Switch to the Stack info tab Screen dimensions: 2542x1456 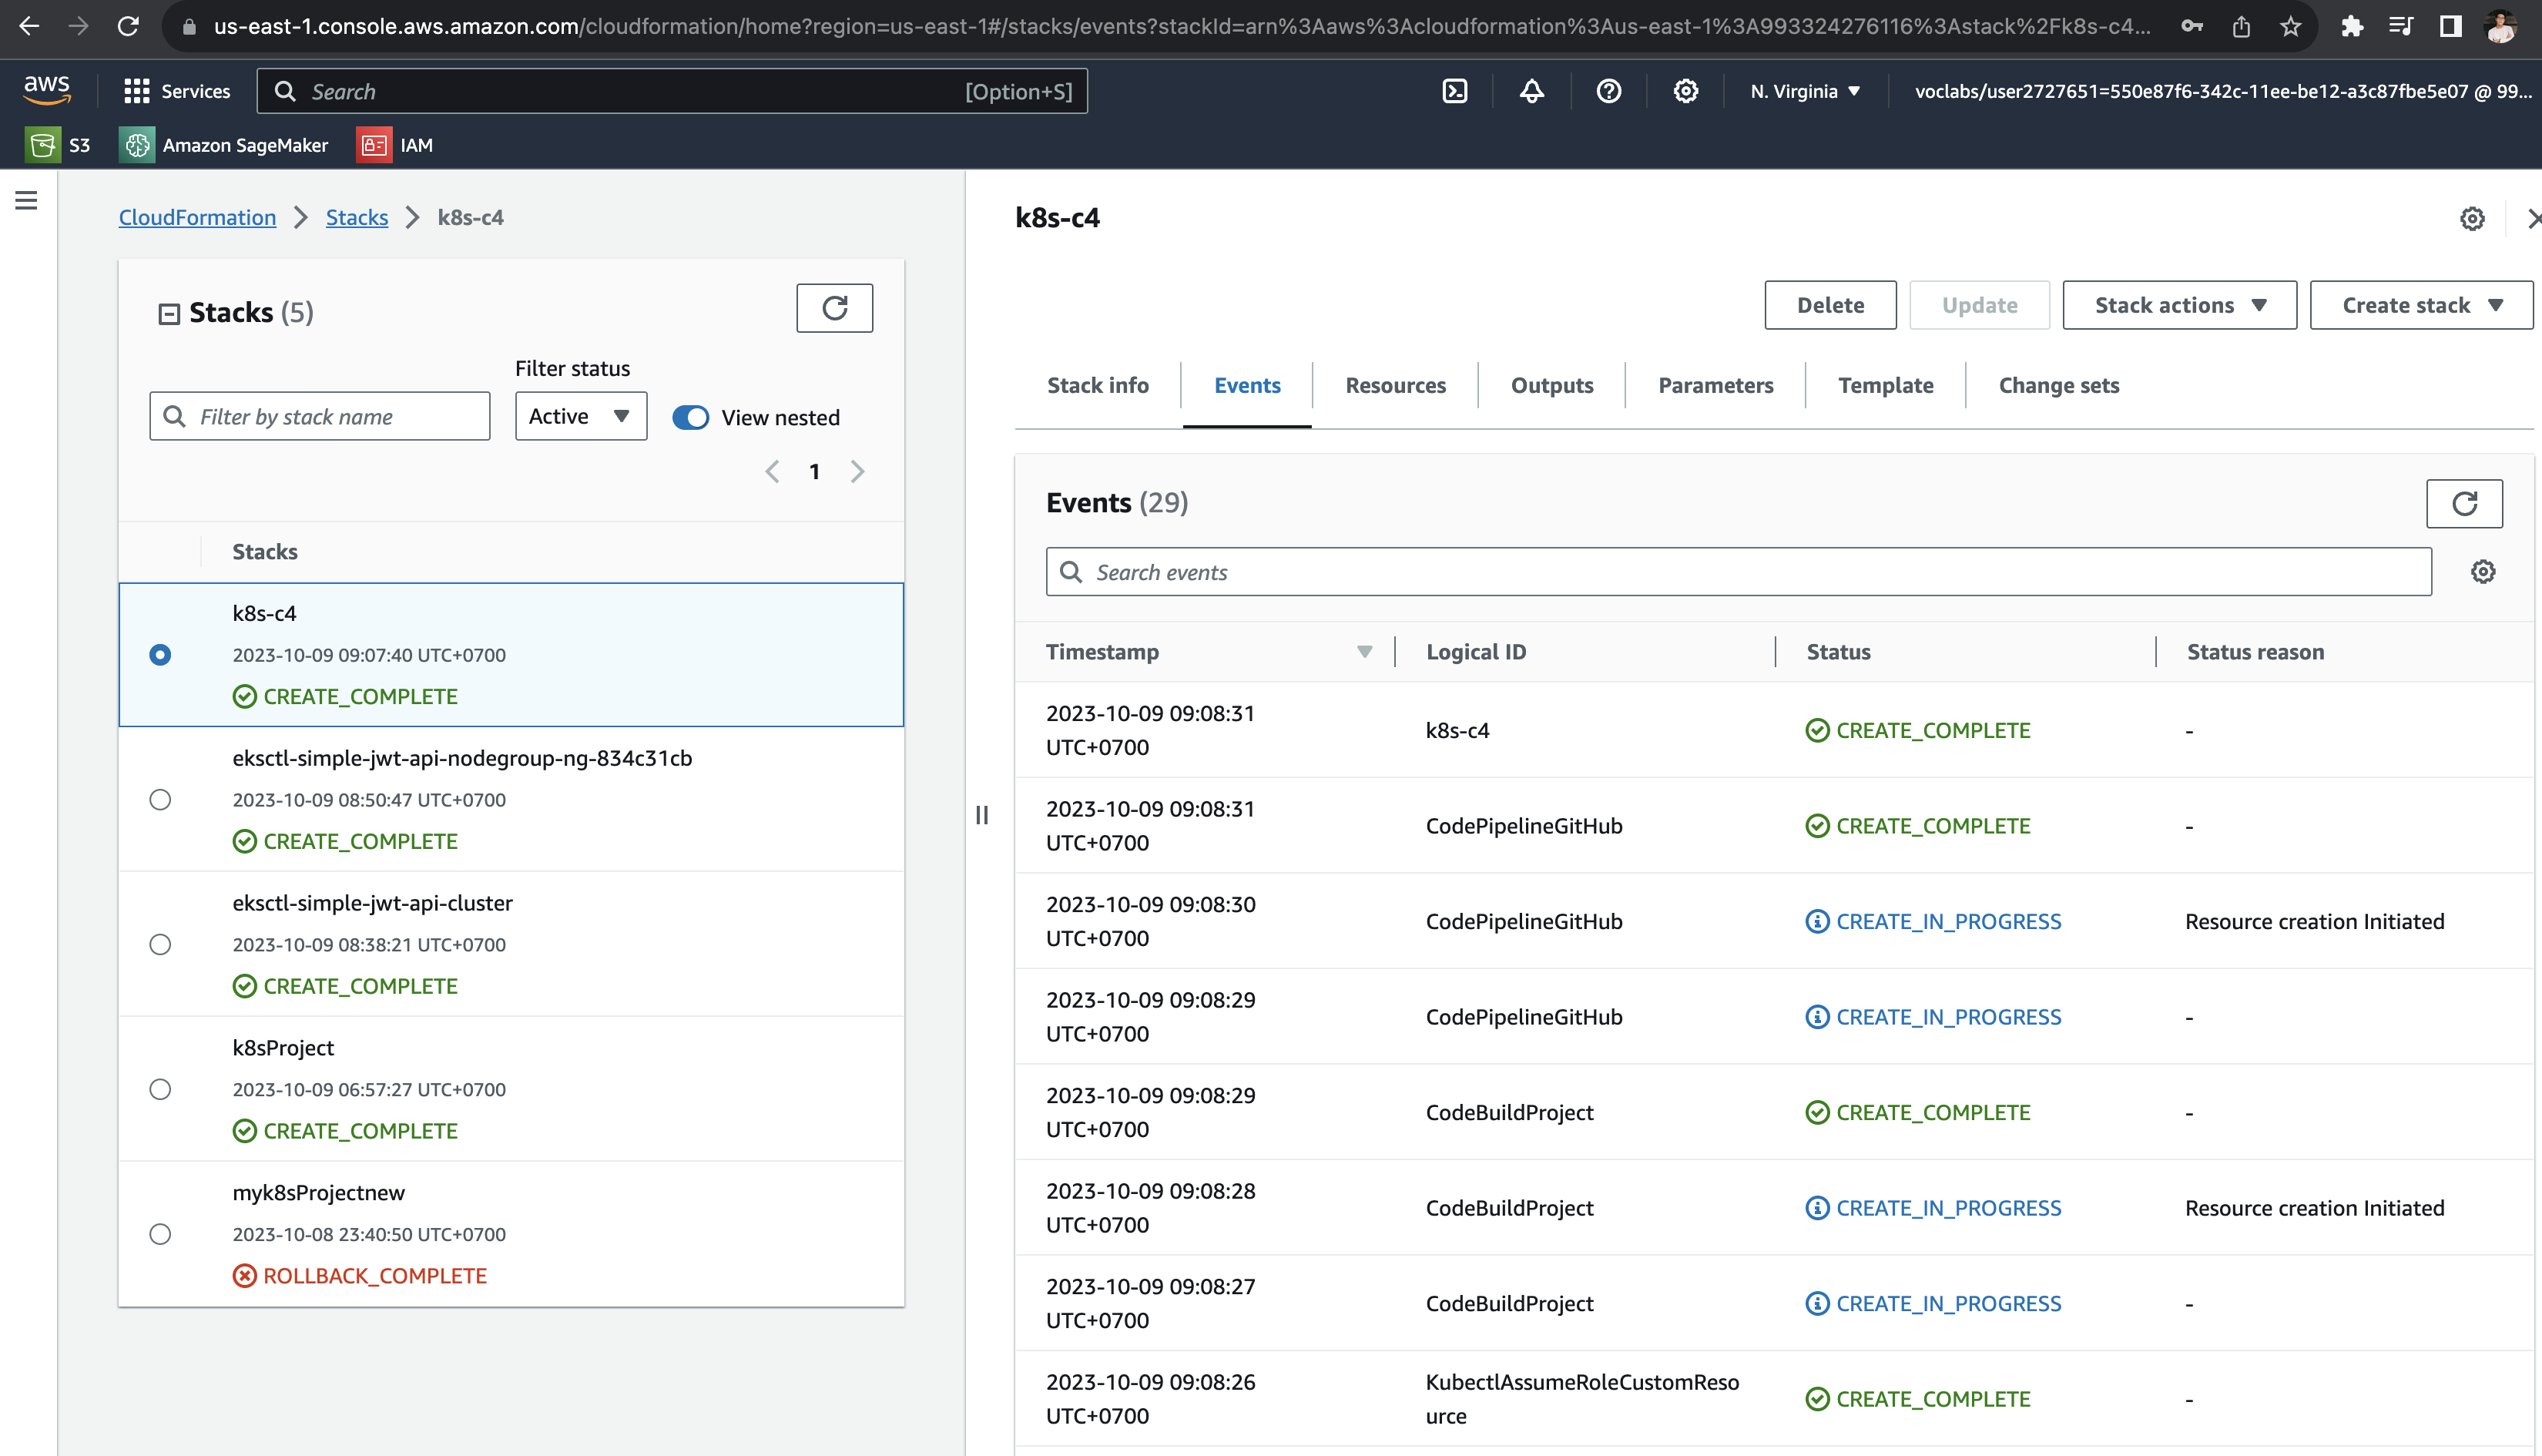tap(1098, 385)
